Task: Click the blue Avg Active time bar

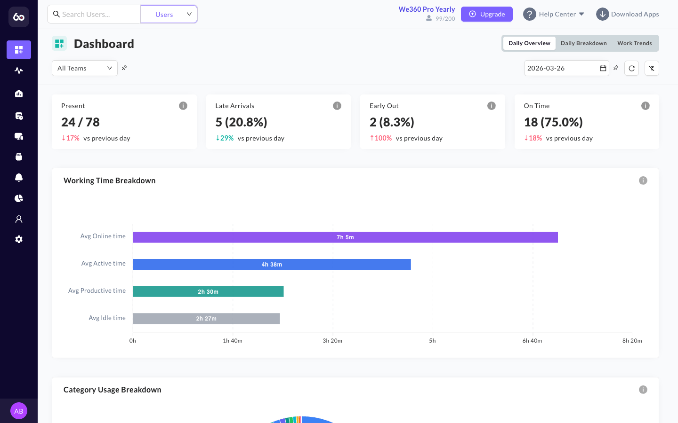Action: click(272, 265)
